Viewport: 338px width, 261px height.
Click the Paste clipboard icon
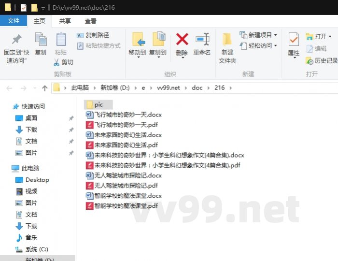tap(61, 39)
